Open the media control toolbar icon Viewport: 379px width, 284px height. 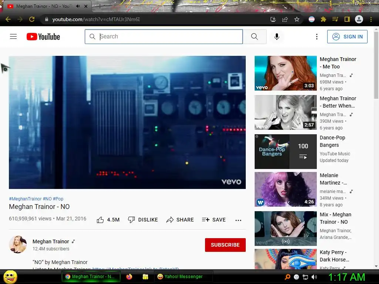coord(335,19)
